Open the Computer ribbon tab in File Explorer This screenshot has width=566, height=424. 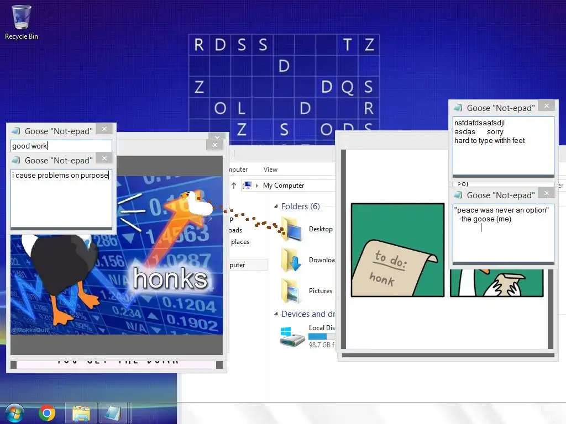coord(239,169)
